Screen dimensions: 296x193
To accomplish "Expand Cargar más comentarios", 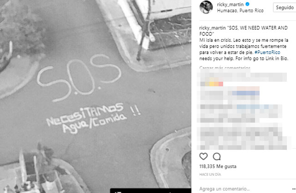I will (x=225, y=68).
